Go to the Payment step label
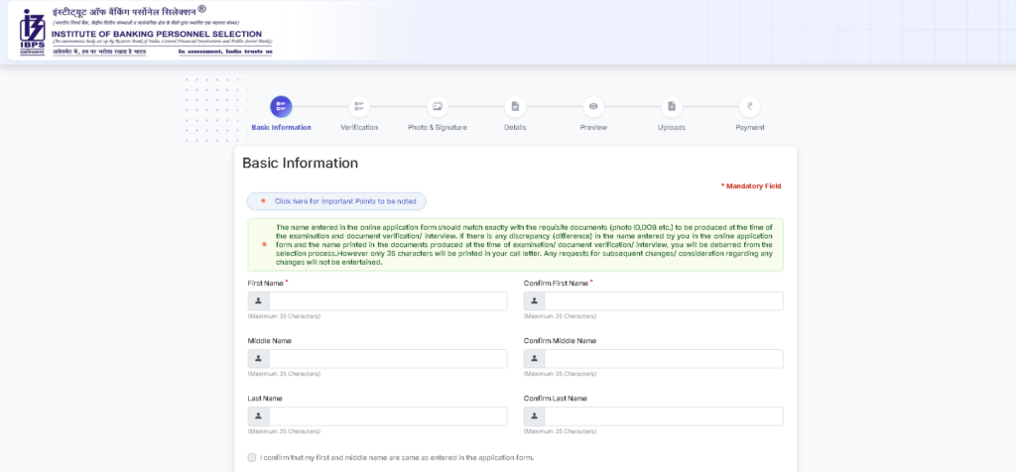 click(x=750, y=128)
